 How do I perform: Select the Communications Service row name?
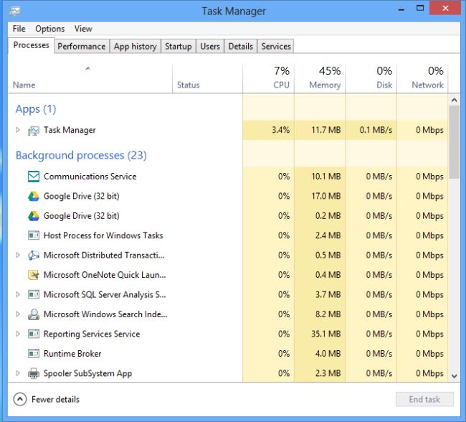[90, 177]
